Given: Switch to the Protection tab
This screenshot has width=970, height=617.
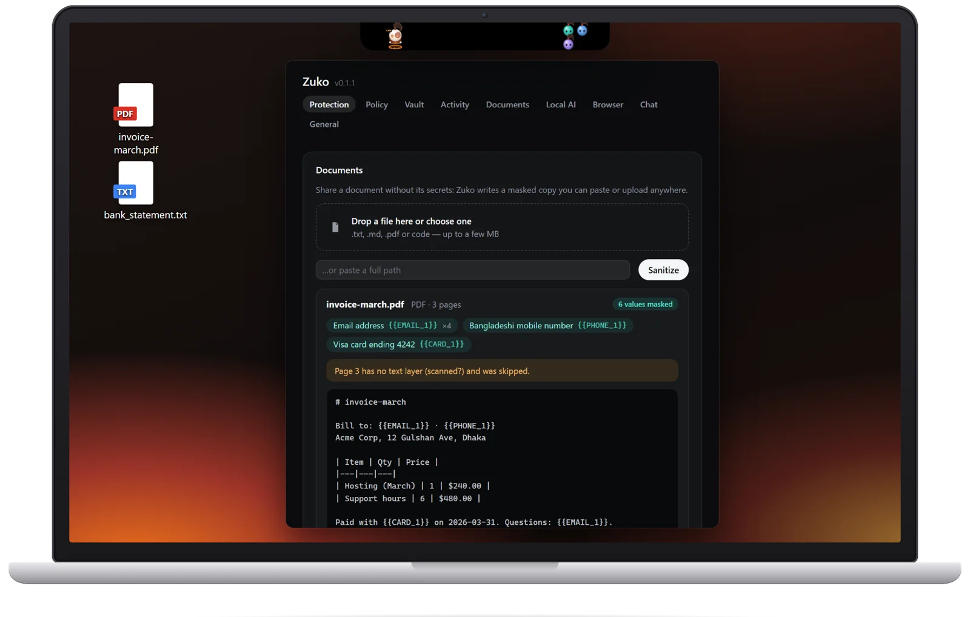Looking at the screenshot, I should (329, 104).
